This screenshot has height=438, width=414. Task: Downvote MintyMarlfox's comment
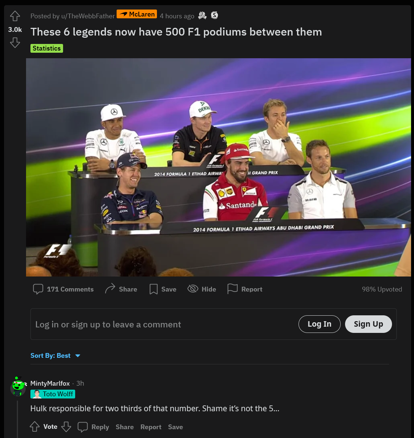(x=66, y=427)
